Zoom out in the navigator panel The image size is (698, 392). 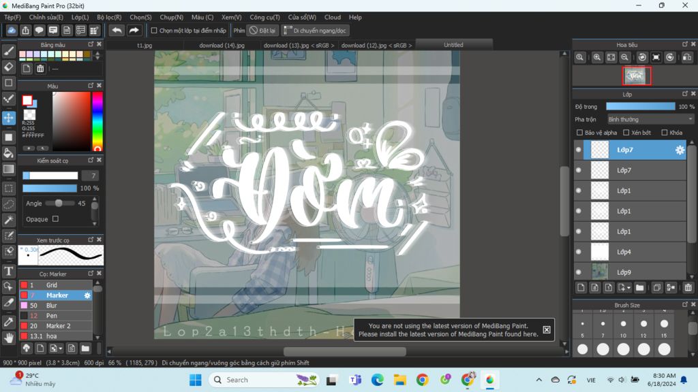624,57
